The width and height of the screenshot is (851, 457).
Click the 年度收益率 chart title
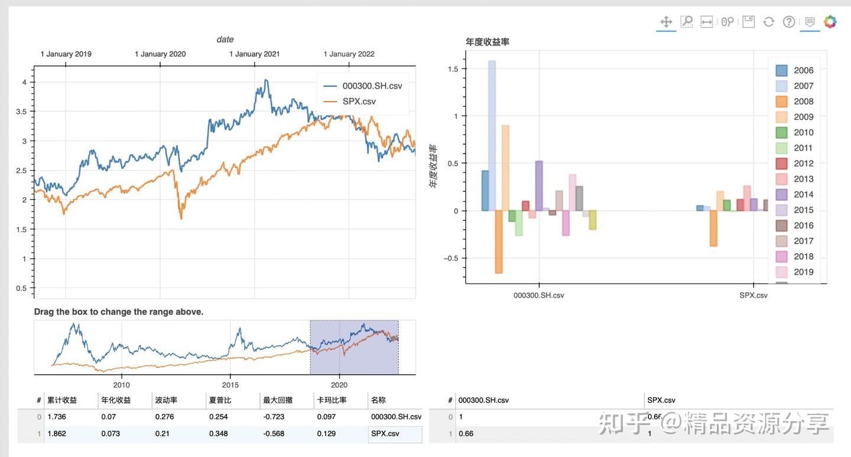488,42
